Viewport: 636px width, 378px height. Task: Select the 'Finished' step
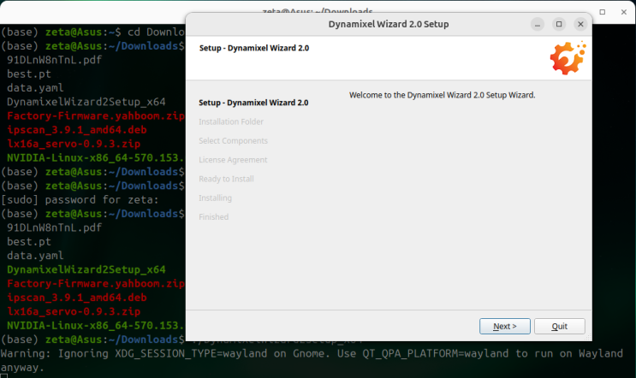(214, 216)
